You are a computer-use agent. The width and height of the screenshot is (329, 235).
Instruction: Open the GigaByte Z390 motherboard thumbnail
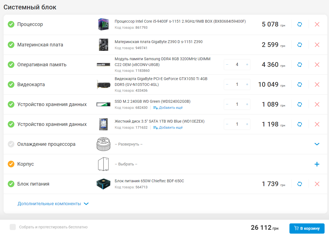tap(103, 45)
